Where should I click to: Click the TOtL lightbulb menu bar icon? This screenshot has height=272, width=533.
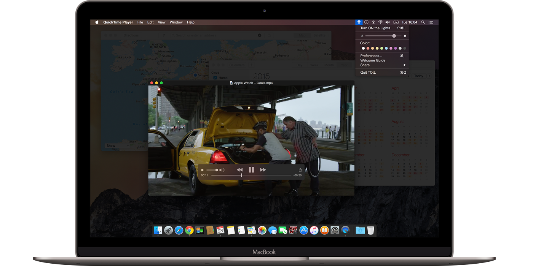tap(359, 22)
